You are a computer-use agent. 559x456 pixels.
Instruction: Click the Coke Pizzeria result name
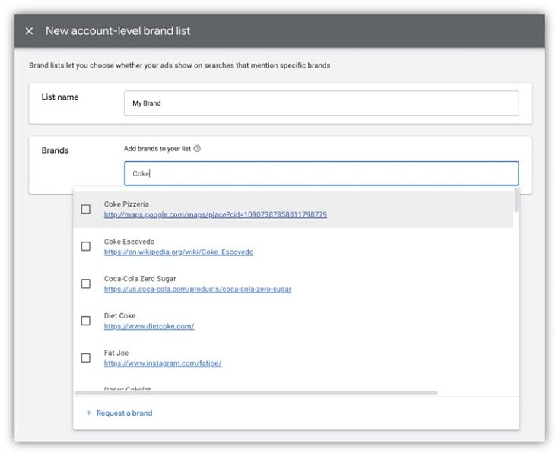[126, 204]
